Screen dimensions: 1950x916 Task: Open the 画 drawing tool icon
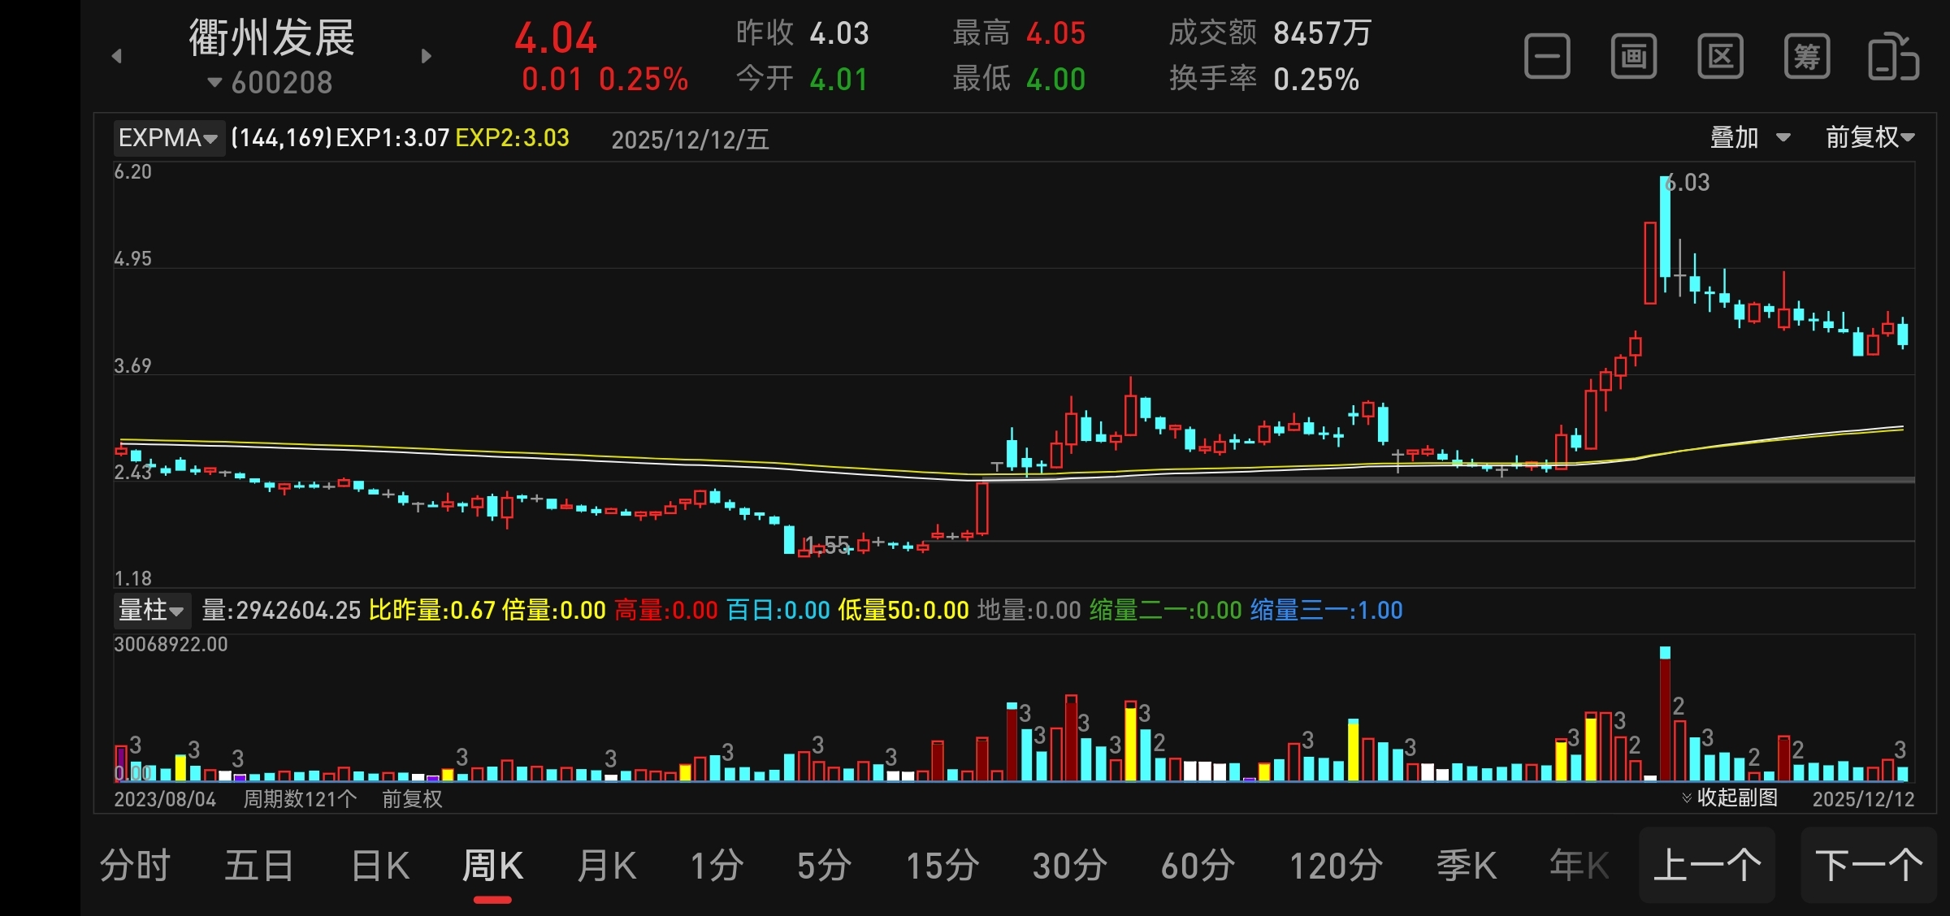[x=1633, y=57]
